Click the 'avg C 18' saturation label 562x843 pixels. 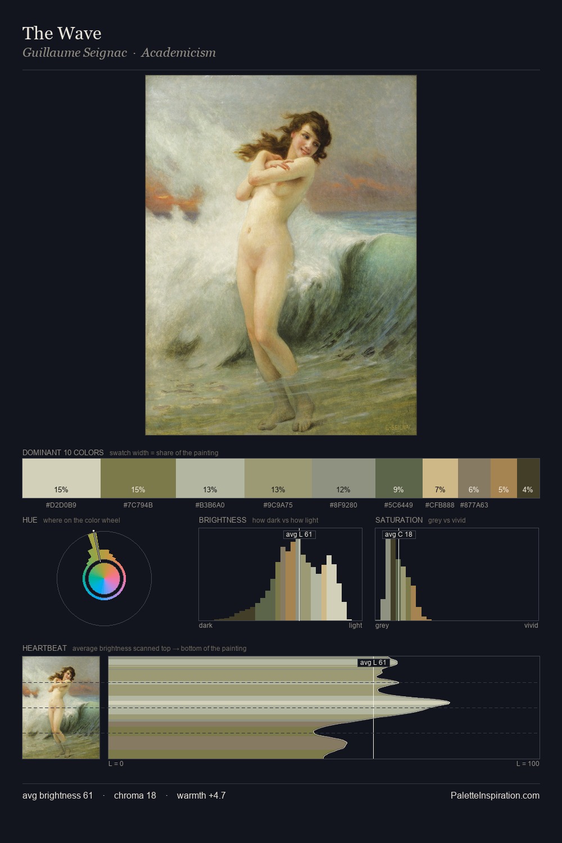point(398,534)
